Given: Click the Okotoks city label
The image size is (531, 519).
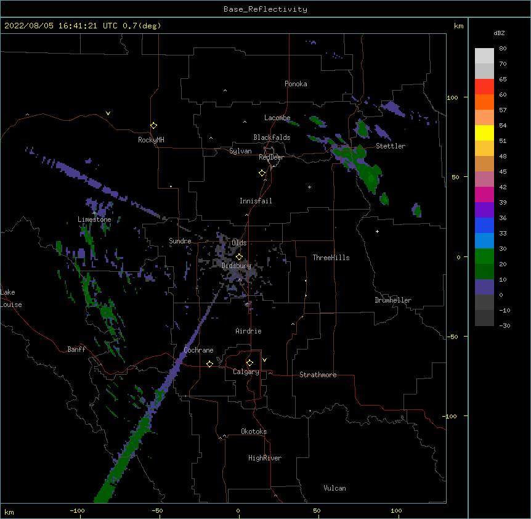Looking at the screenshot, I should click(254, 431).
